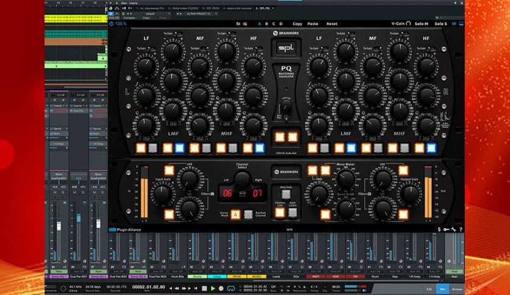Select settings bank C
The height and width of the screenshot is (295, 510).
(x=273, y=24)
